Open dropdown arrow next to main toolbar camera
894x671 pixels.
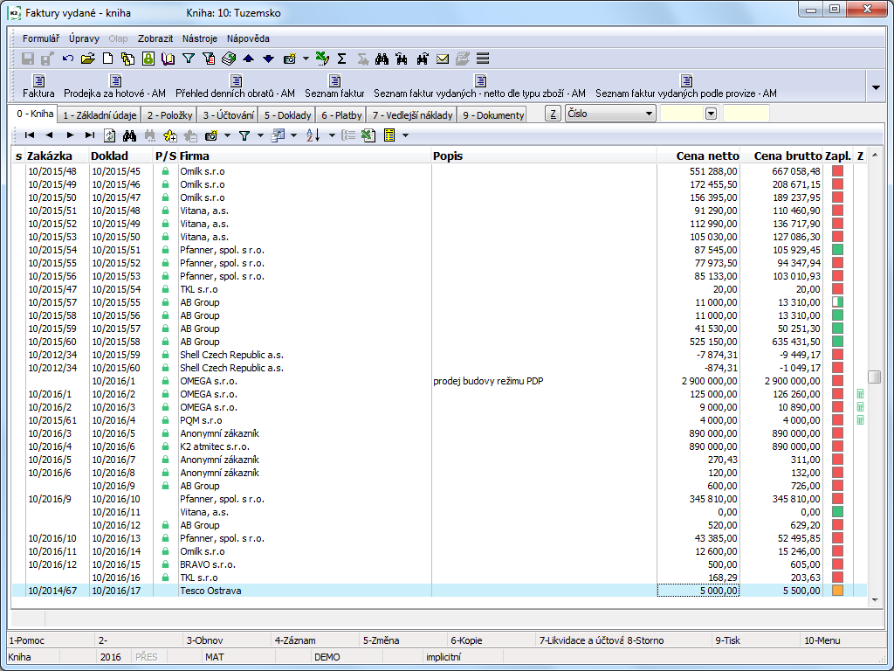point(306,59)
